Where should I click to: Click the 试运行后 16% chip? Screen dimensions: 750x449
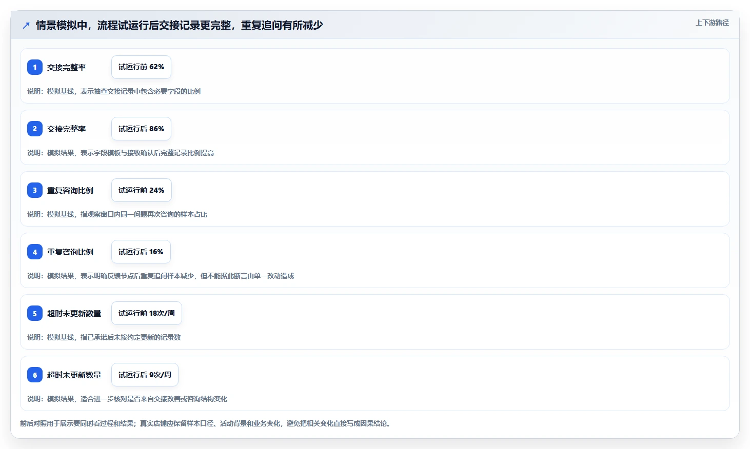pos(141,252)
